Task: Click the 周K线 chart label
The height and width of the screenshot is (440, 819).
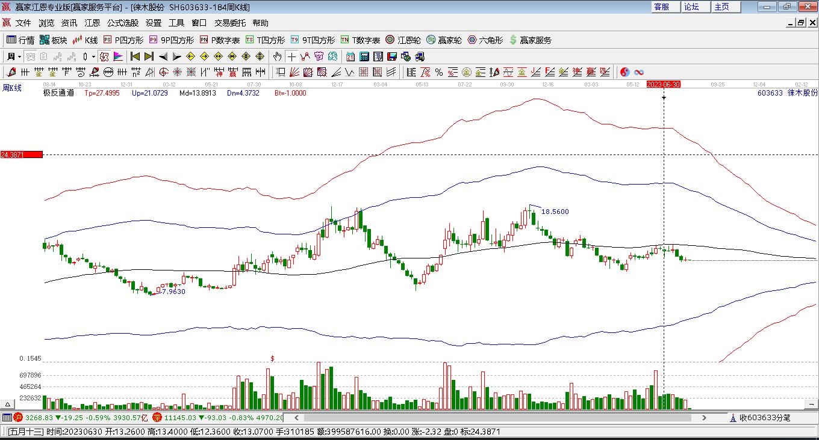Action: click(x=12, y=88)
